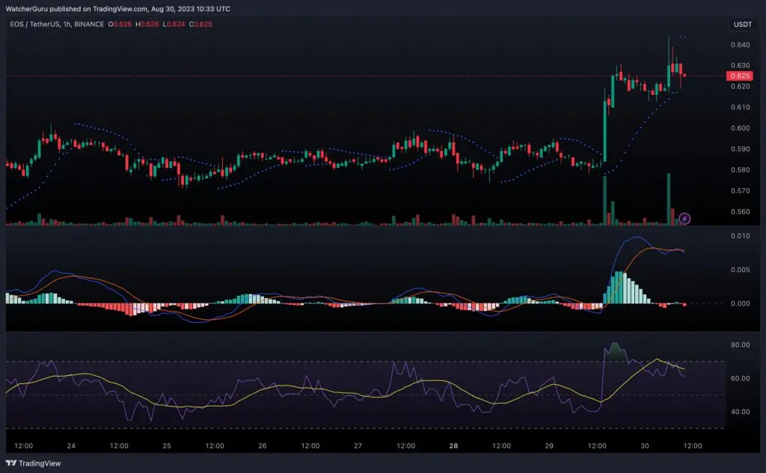The image size is (766, 473).
Task: Click date label 25 on time axis
Action: coord(167,445)
